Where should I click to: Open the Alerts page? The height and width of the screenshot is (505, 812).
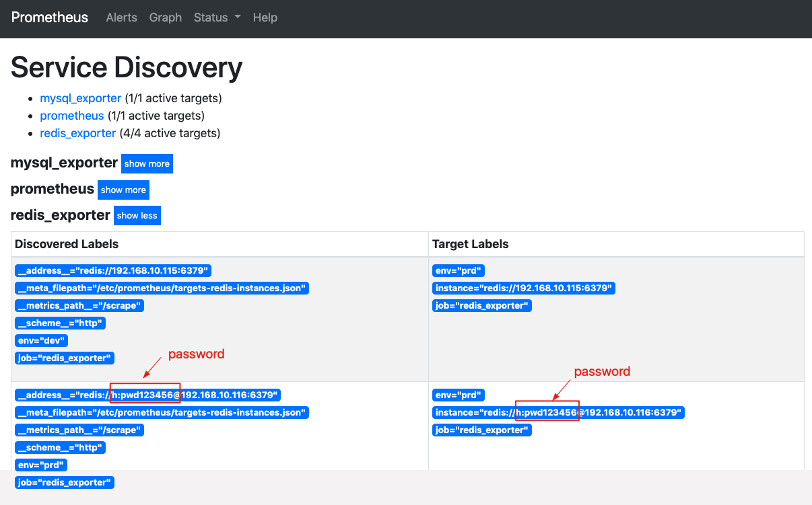(x=121, y=17)
